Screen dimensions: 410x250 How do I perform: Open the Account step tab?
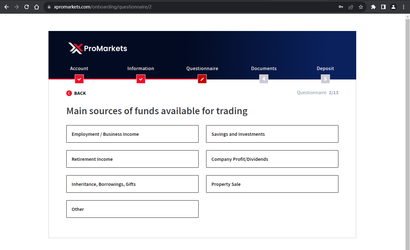pyautogui.click(x=79, y=69)
